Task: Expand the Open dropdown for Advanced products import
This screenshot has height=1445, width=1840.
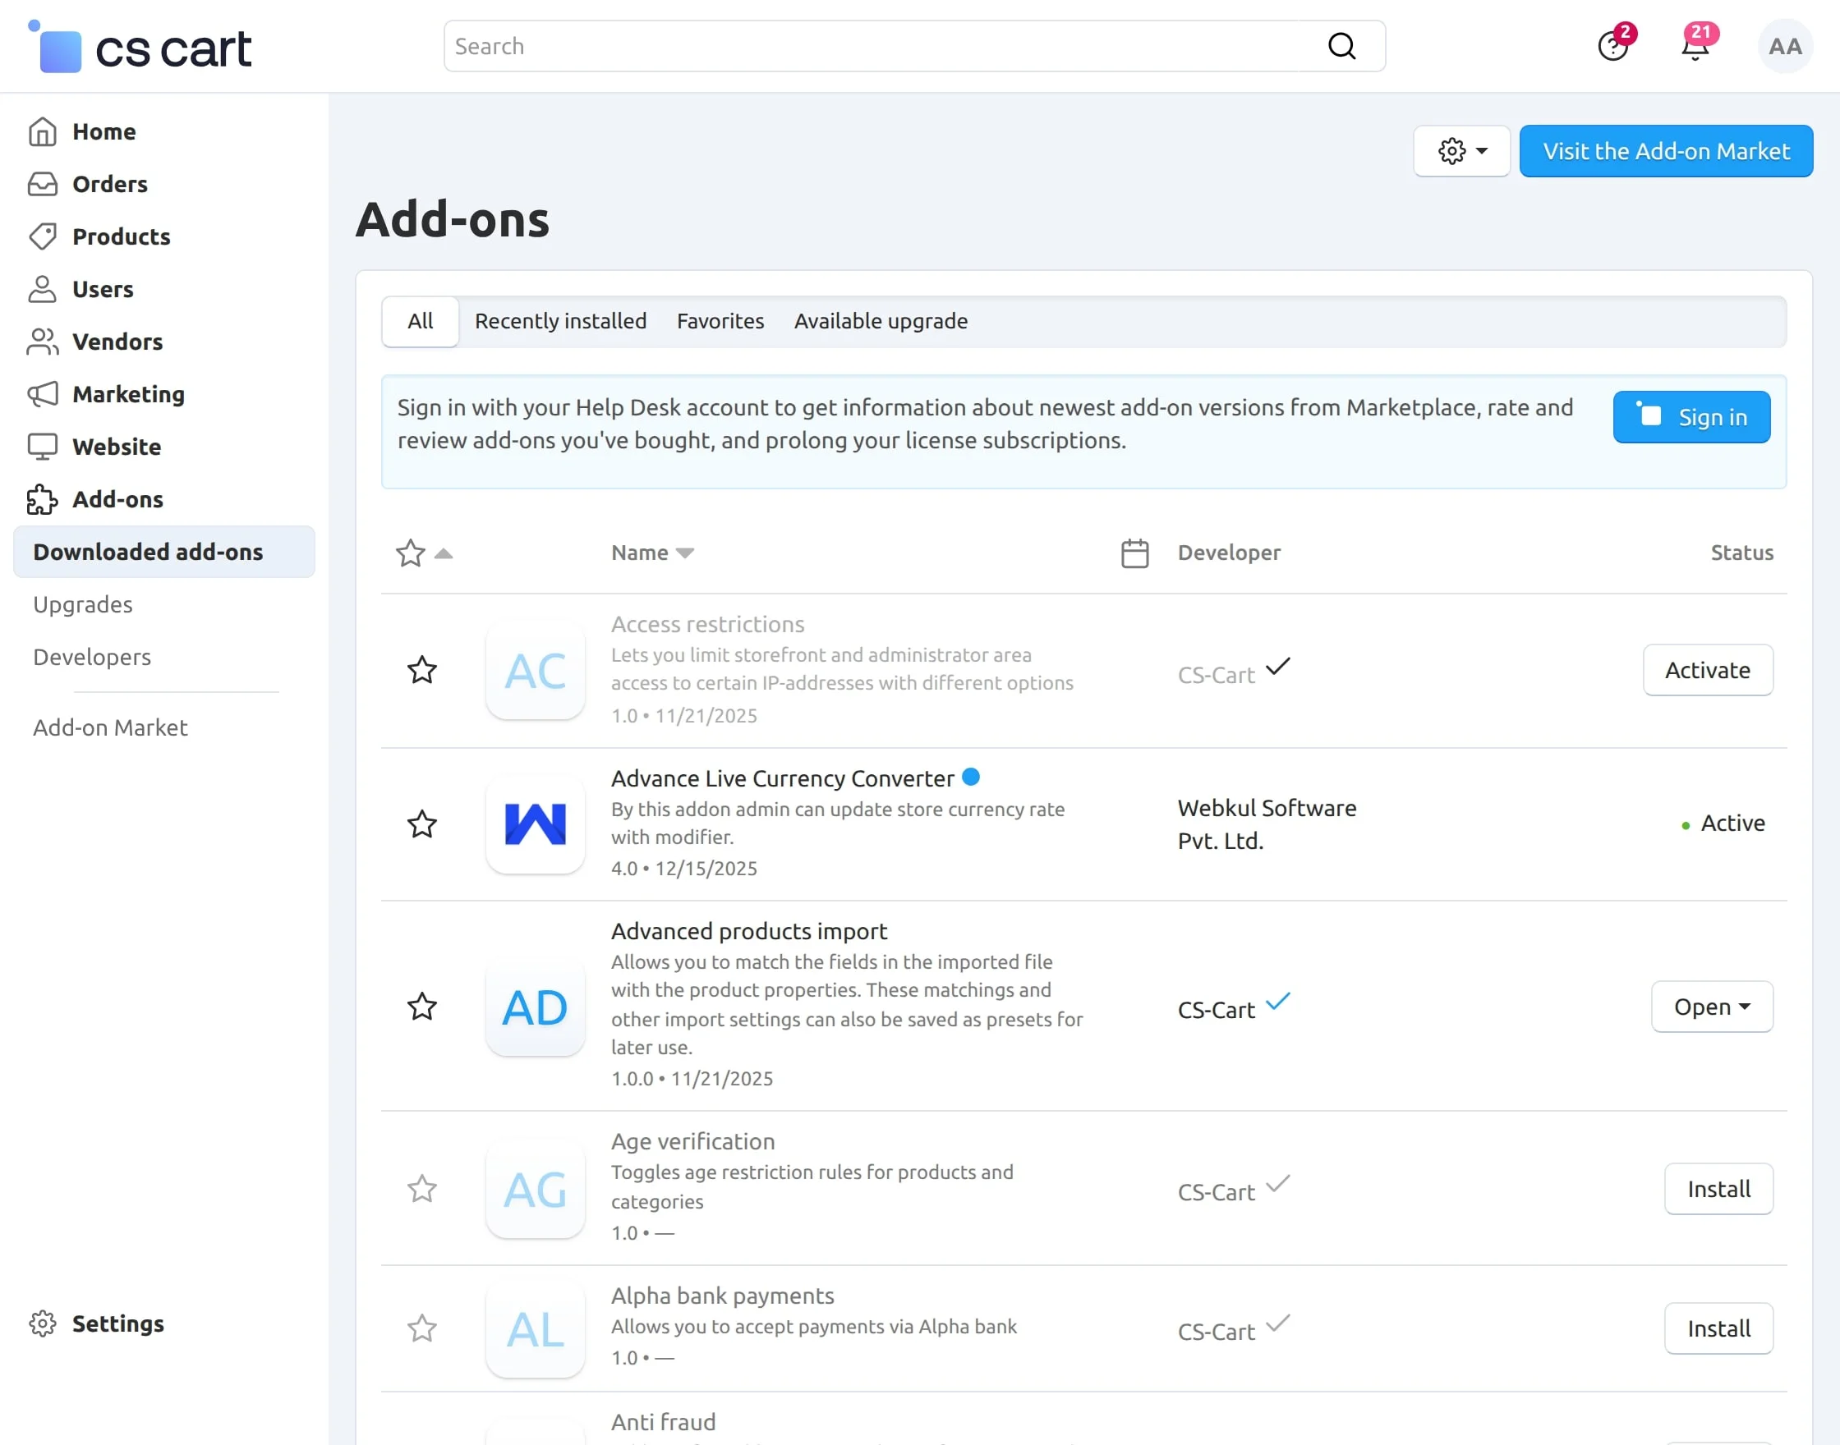Action: [x=1711, y=1007]
